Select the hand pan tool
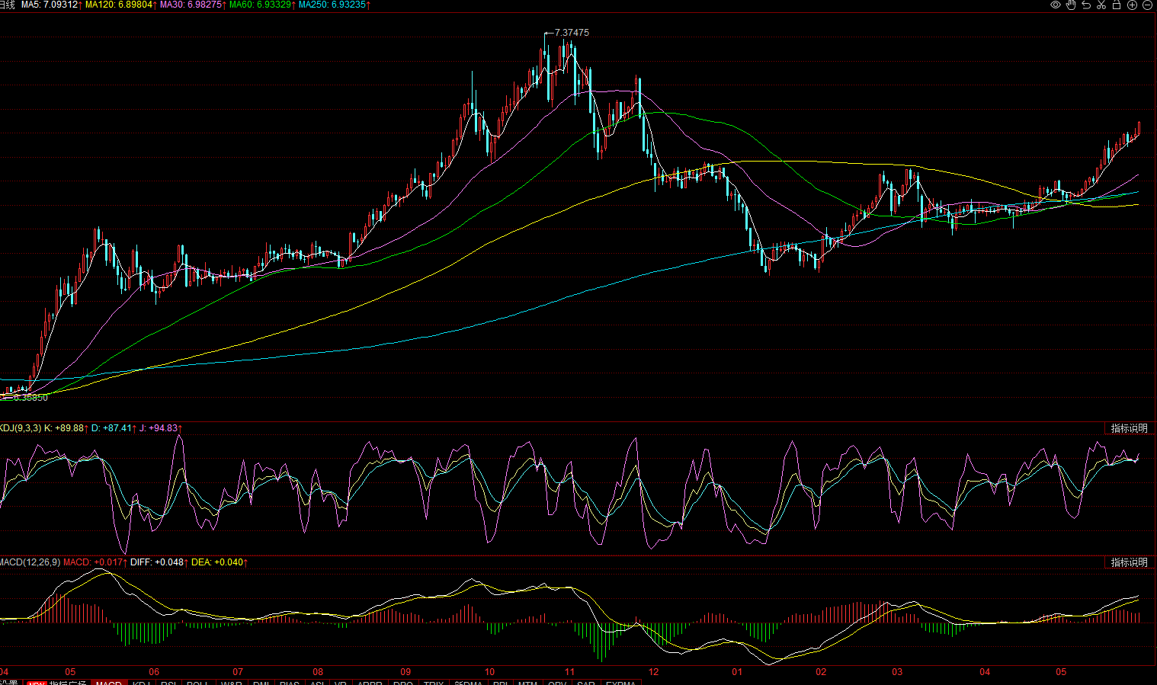1157x685 pixels. click(x=1071, y=5)
